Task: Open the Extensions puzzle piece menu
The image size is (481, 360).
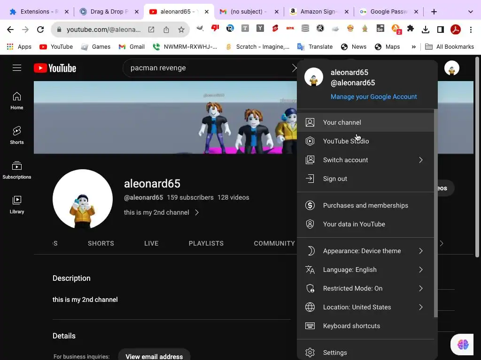Action: click(x=411, y=29)
